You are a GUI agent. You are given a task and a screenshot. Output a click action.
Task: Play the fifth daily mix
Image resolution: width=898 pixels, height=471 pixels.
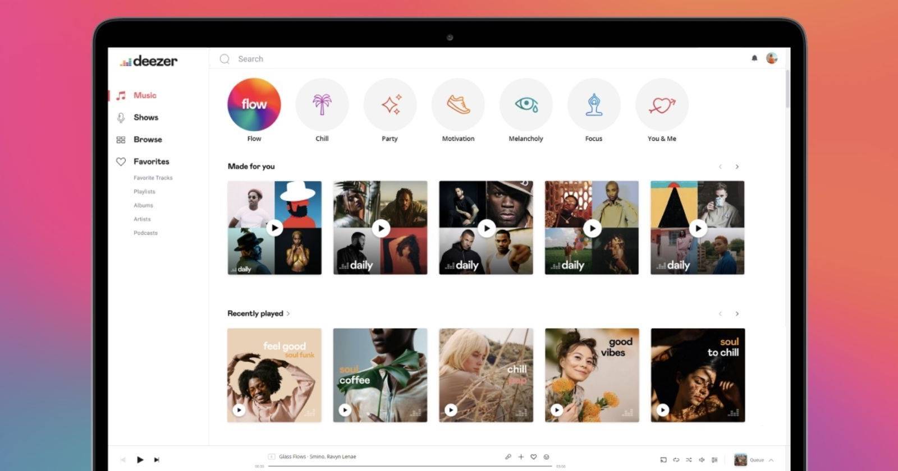pos(698,228)
